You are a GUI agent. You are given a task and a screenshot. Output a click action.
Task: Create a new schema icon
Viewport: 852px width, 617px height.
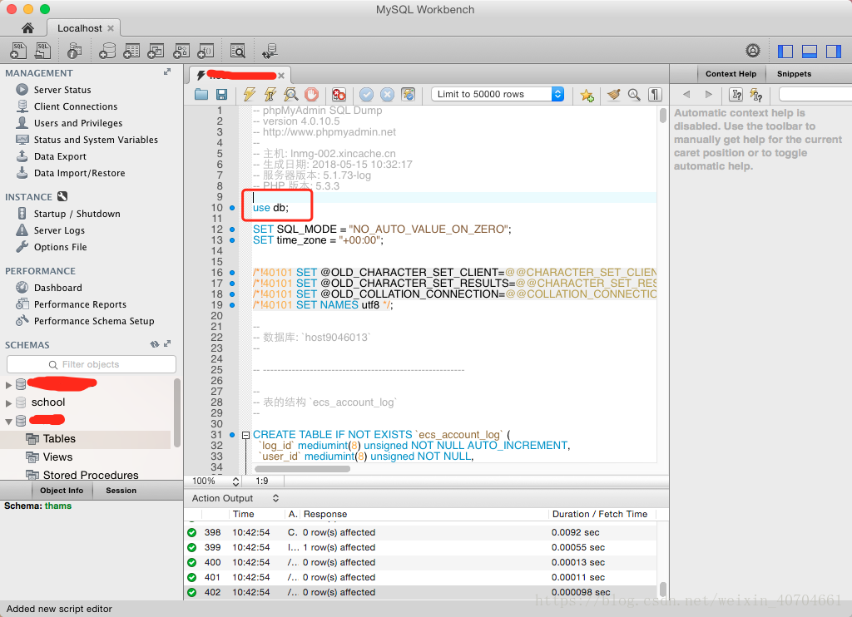[x=107, y=51]
